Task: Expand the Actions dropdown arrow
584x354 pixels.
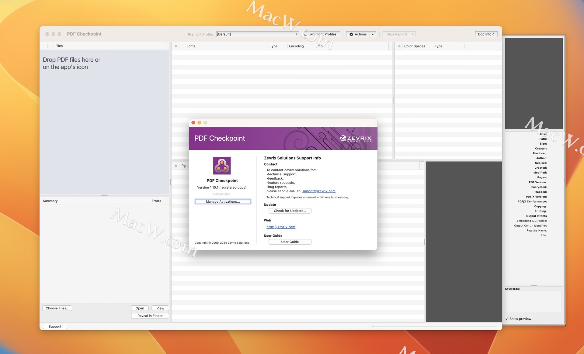Action: (x=373, y=34)
